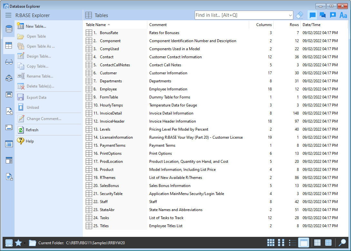The width and height of the screenshot is (351, 251).
Task: Click the dotted grid icon in bottom bar
Action: point(328,243)
